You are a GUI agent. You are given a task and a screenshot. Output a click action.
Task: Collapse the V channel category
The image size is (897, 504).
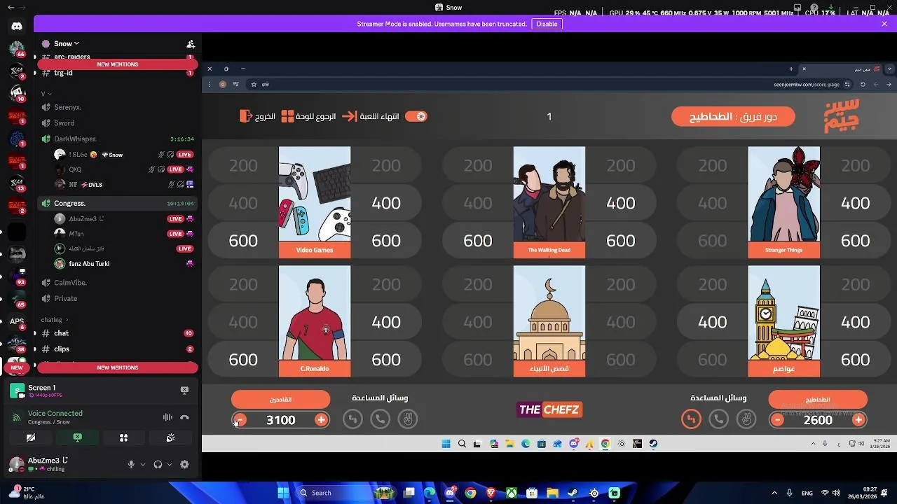pyautogui.click(x=46, y=93)
